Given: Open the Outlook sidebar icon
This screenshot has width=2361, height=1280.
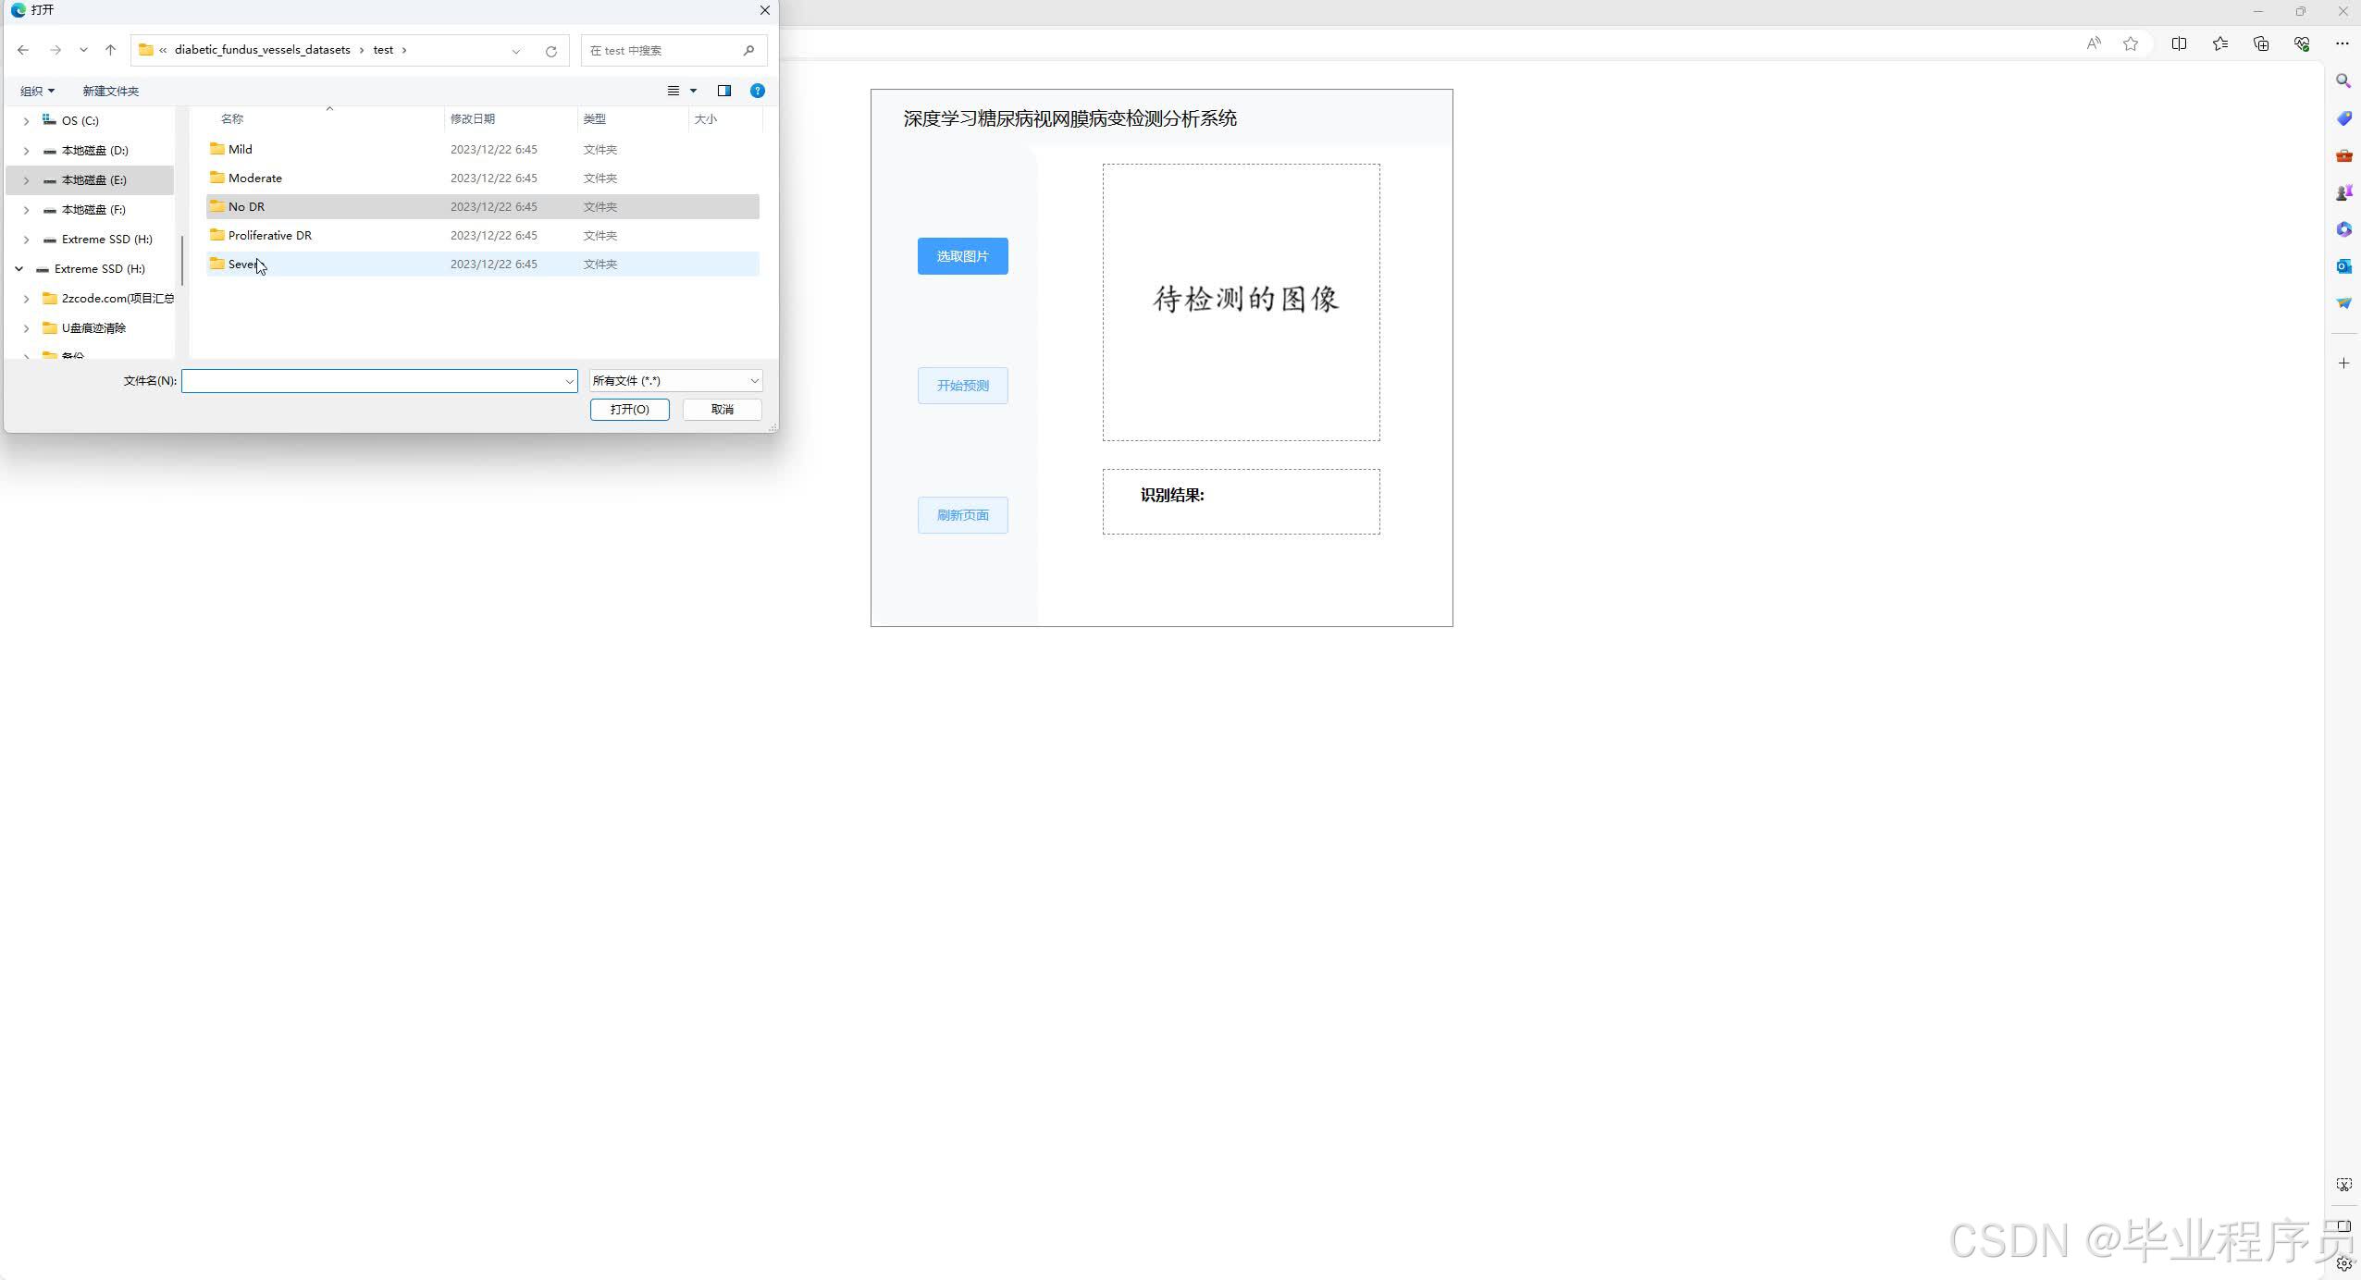Looking at the screenshot, I should tap(2343, 266).
